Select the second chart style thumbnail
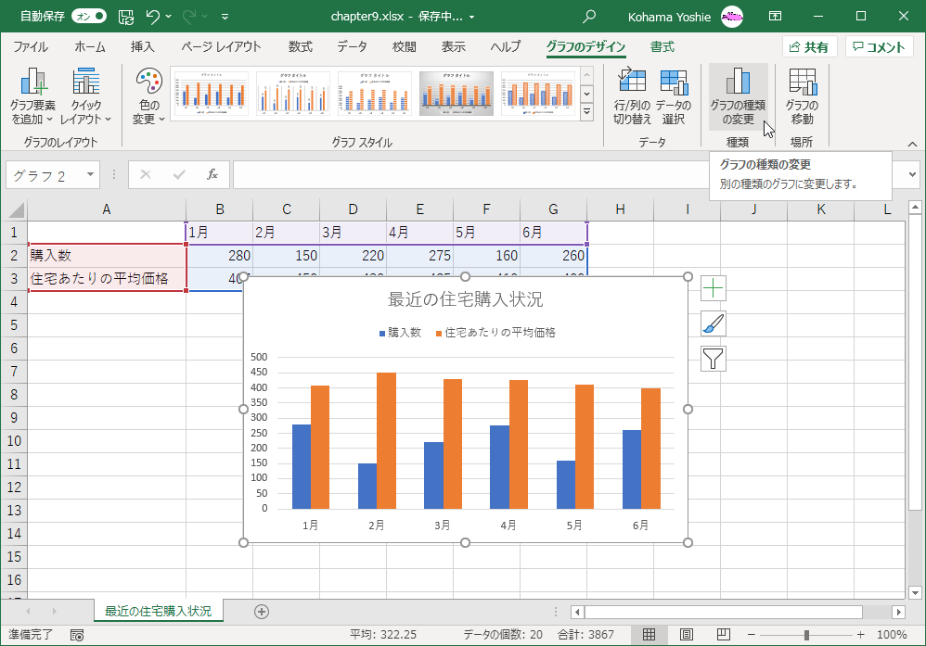This screenshot has width=926, height=646. (x=293, y=94)
